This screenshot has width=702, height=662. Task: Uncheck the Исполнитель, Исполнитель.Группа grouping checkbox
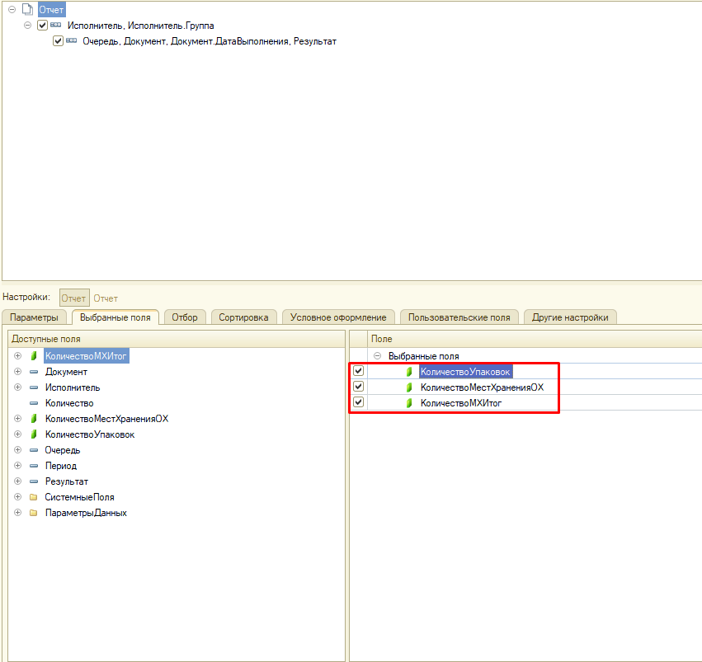pos(43,25)
